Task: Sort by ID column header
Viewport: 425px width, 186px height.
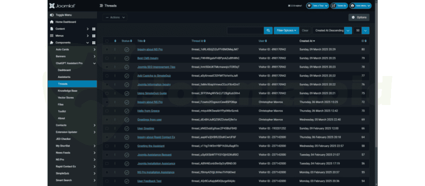Action: click(363, 41)
